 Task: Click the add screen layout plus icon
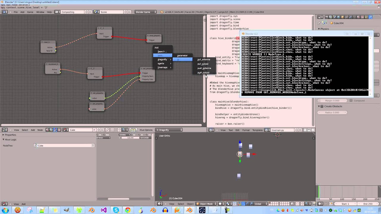click(x=87, y=12)
